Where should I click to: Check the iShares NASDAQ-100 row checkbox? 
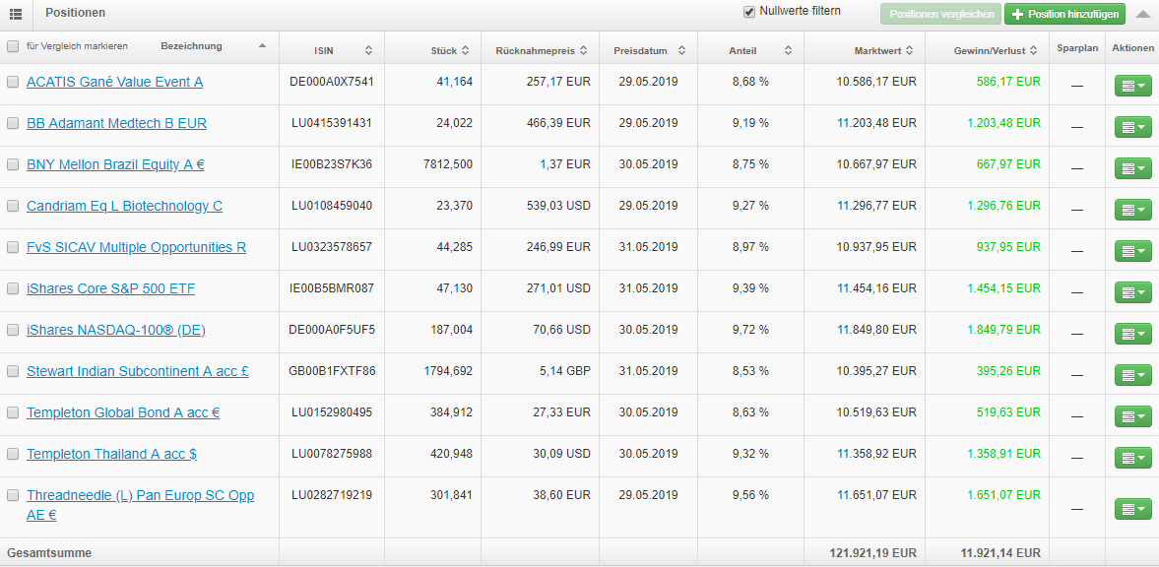click(13, 331)
